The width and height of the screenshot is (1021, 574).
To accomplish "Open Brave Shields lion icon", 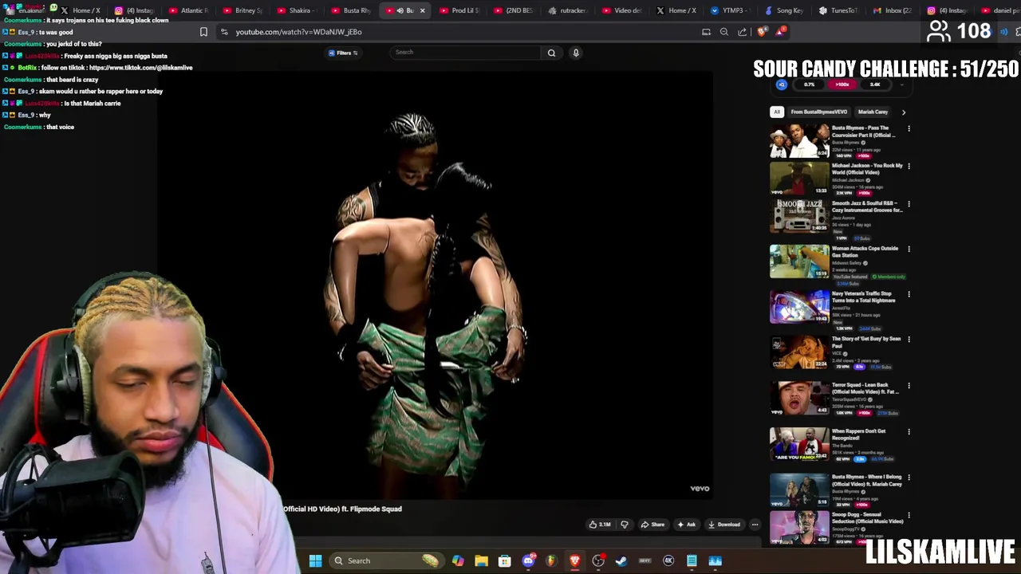I will tap(762, 32).
